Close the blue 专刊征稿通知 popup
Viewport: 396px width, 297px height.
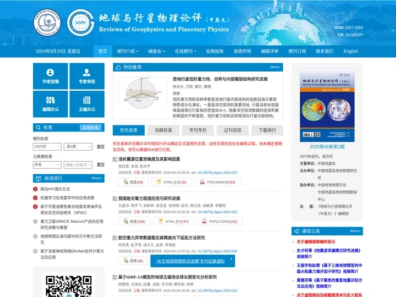click(x=232, y=259)
